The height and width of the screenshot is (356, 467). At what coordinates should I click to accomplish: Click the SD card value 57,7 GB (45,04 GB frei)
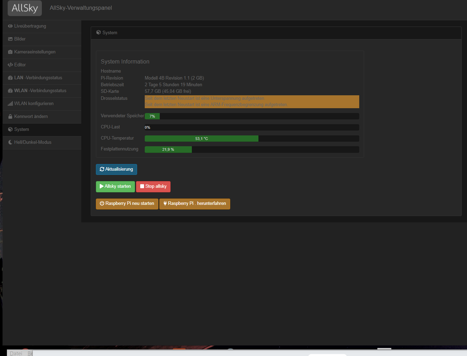(168, 91)
